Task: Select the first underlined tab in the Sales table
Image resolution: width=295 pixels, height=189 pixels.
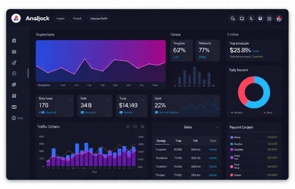Action: pos(161,141)
